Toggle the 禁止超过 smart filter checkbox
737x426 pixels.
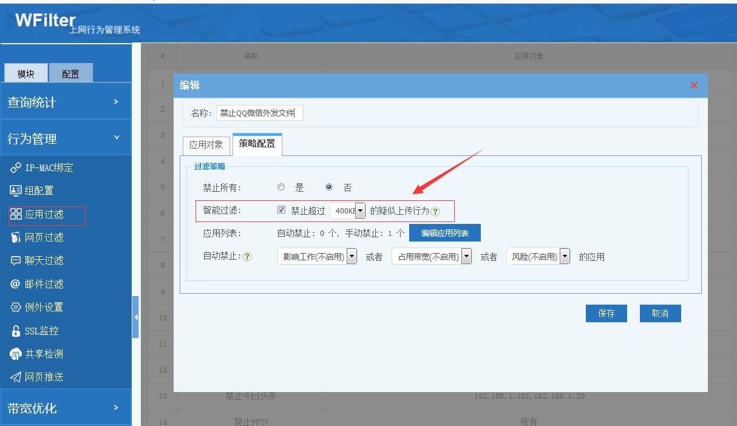pos(281,211)
